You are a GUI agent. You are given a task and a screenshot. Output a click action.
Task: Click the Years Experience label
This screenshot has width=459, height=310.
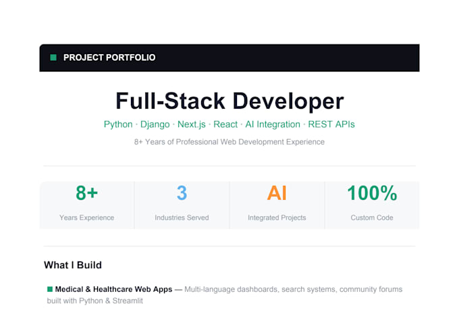[x=86, y=217]
